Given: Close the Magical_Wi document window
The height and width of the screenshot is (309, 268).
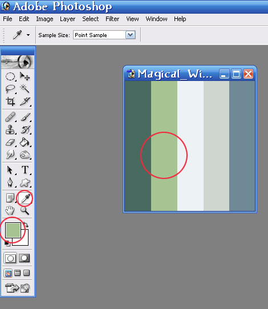Looking at the screenshot, I should (248, 74).
